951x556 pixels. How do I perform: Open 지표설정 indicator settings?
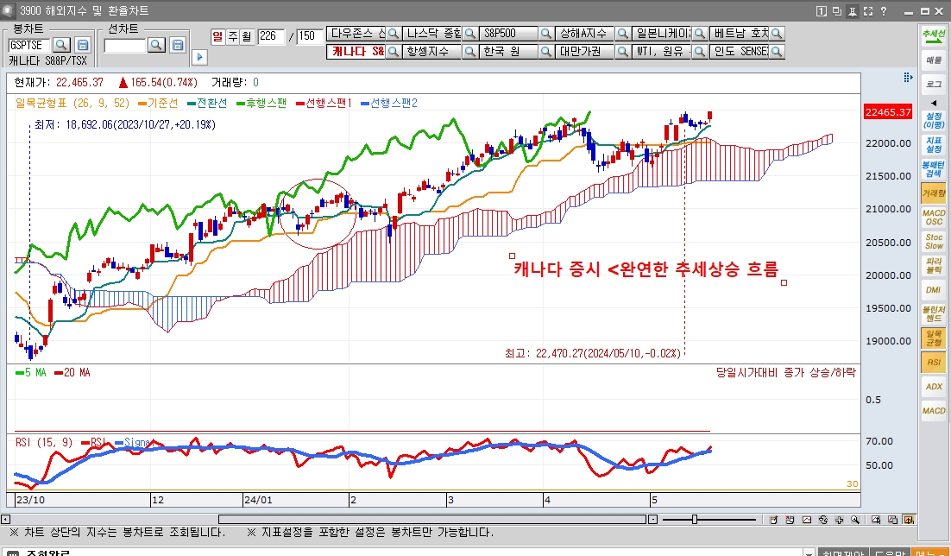(934, 144)
